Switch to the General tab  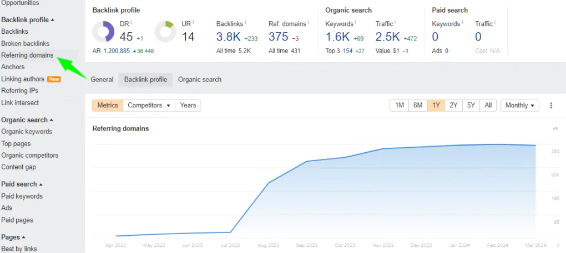point(102,80)
